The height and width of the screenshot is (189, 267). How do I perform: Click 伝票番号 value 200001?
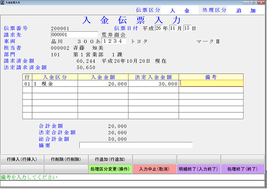60,28
